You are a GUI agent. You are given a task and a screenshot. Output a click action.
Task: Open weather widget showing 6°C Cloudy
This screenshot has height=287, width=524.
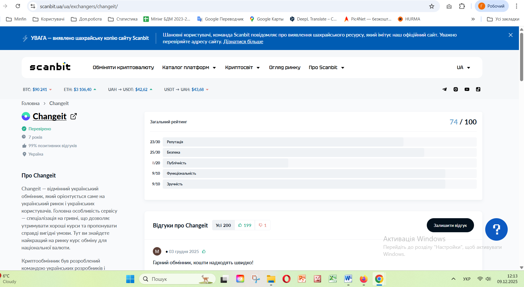coord(9,279)
